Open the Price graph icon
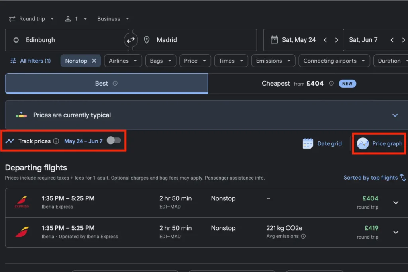 (363, 144)
